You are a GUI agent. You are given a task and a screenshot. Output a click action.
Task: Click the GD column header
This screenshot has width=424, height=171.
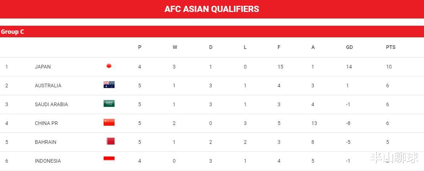[x=349, y=47]
